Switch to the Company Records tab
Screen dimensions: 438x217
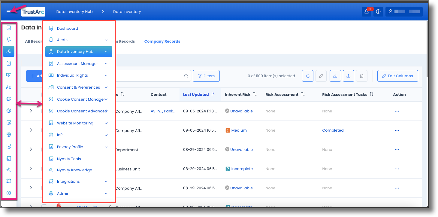pyautogui.click(x=162, y=41)
